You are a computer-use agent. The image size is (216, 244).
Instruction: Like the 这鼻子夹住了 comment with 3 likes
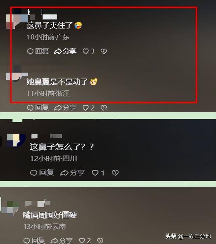[88, 51]
